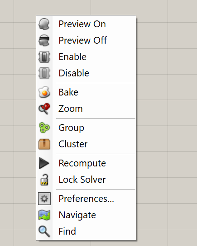Click the gear Preferences icon
The width and height of the screenshot is (197, 246).
pos(44,199)
